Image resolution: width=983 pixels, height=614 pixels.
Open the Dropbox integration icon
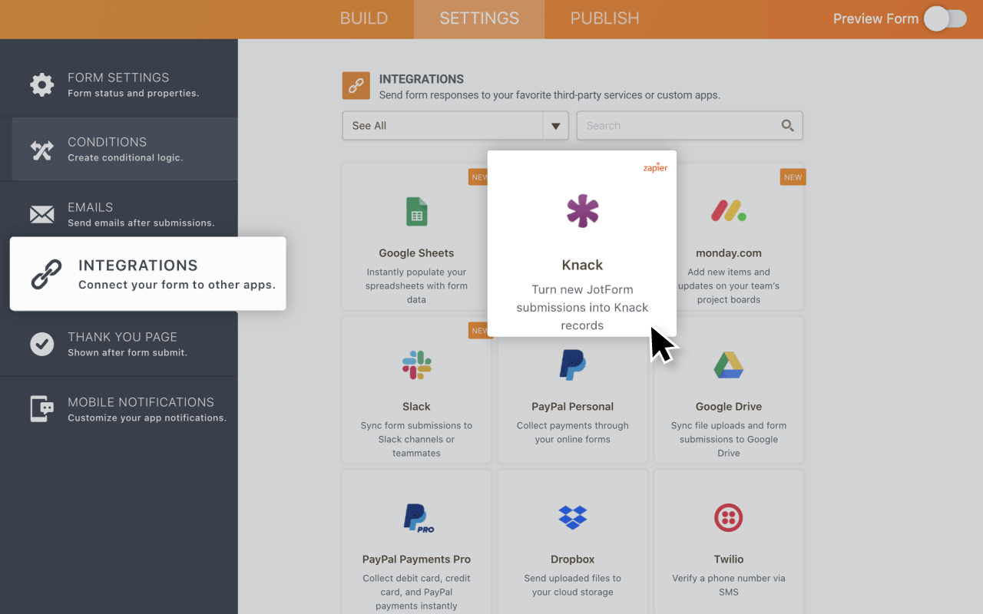click(x=572, y=517)
